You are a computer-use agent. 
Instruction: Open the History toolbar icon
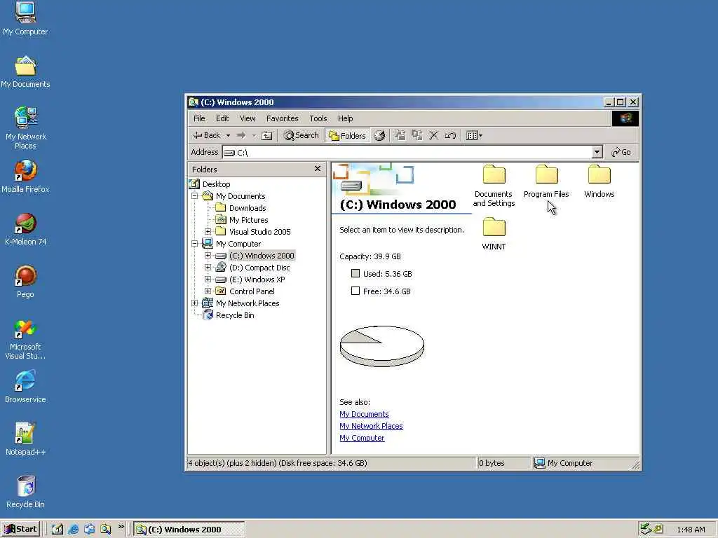pos(379,135)
